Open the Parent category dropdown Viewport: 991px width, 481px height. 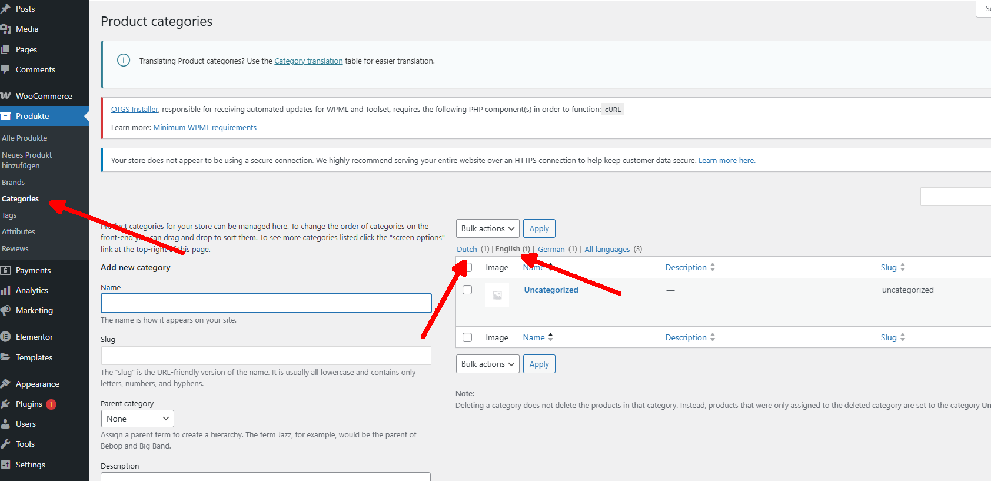138,419
